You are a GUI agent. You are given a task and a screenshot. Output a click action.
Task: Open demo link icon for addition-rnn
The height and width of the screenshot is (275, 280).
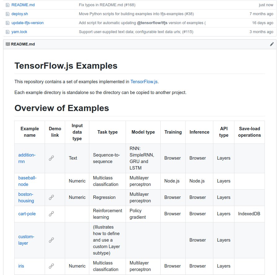[x=51, y=158]
